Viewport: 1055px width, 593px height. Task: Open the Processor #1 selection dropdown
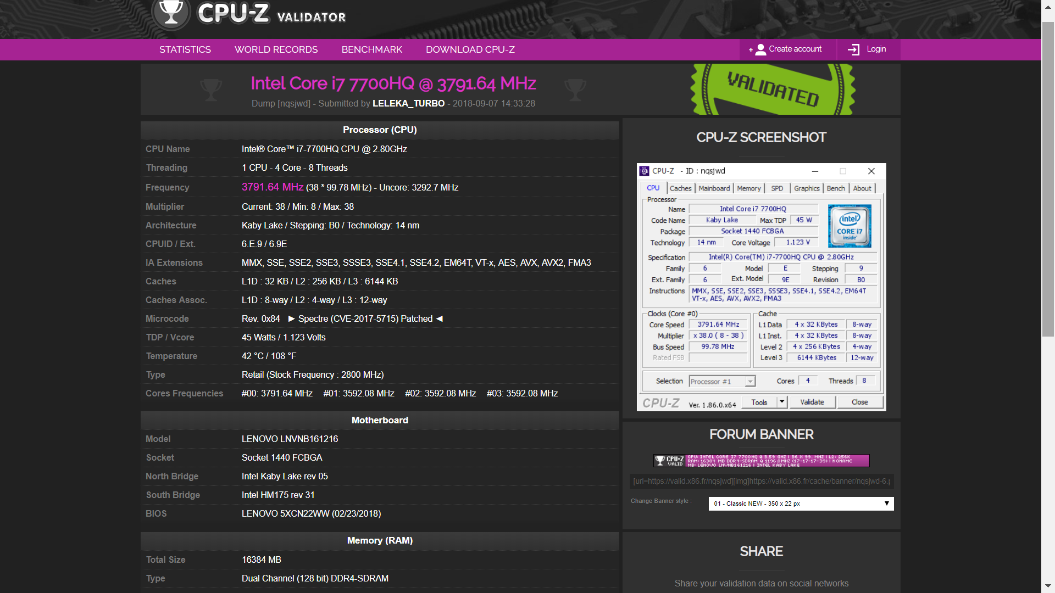723,382
